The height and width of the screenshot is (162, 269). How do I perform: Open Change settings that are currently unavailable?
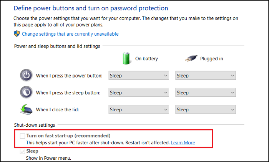(70, 34)
